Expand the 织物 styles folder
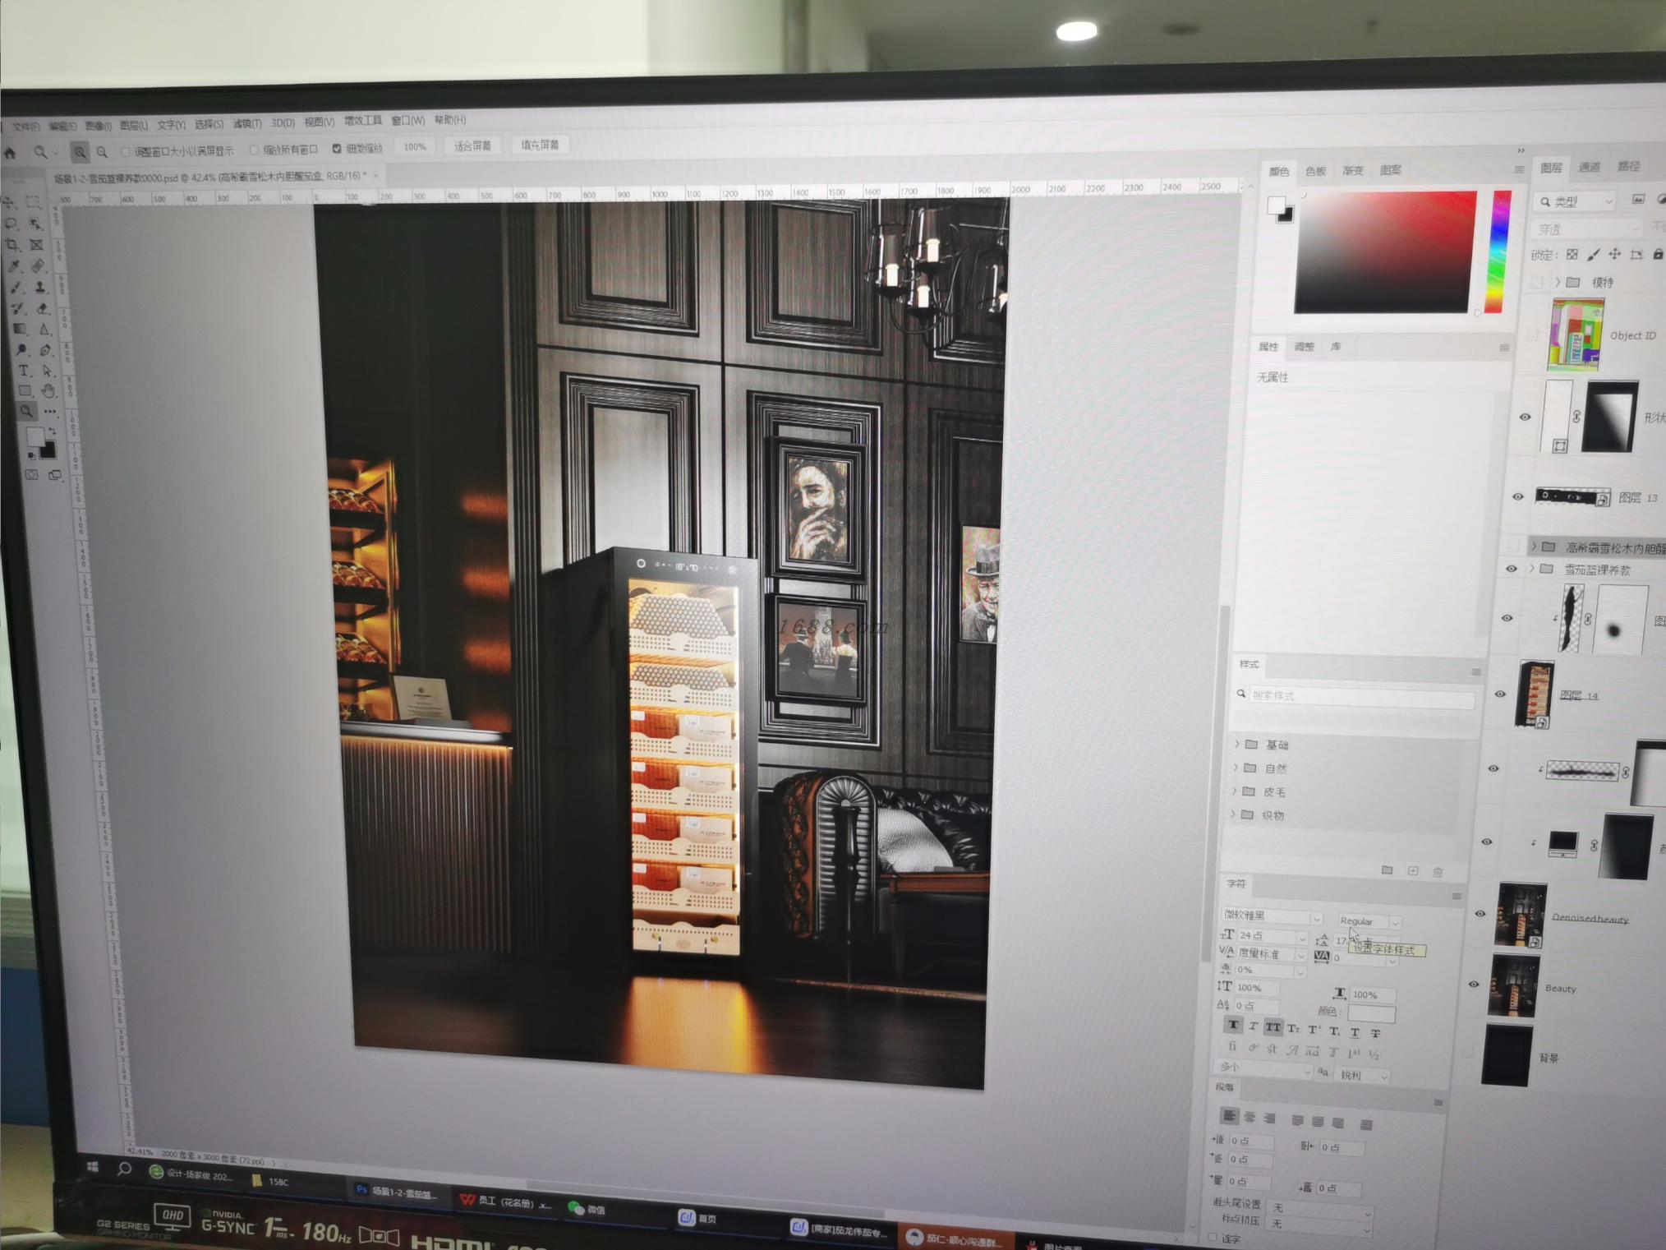The width and height of the screenshot is (1666, 1250). tap(1232, 814)
